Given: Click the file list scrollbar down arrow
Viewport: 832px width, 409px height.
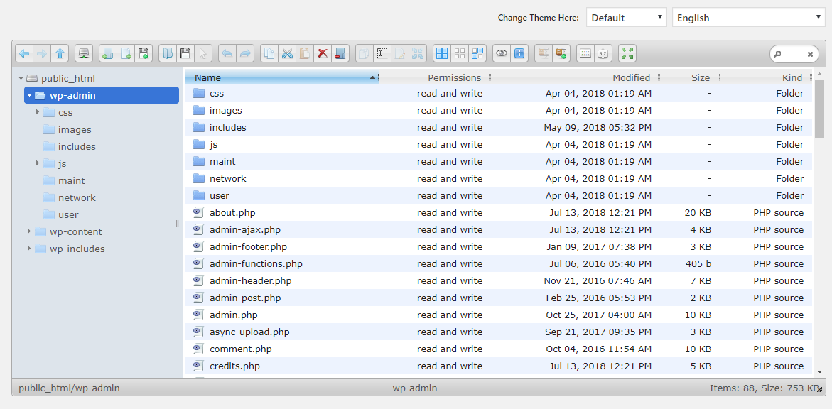Looking at the screenshot, I should click(819, 372).
